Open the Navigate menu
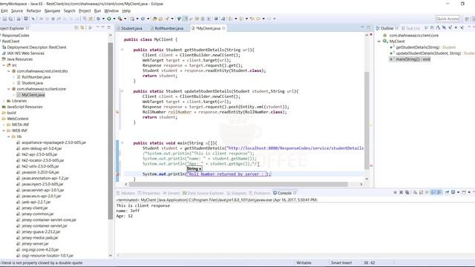The height and width of the screenshot is (267, 475). click(x=52, y=11)
